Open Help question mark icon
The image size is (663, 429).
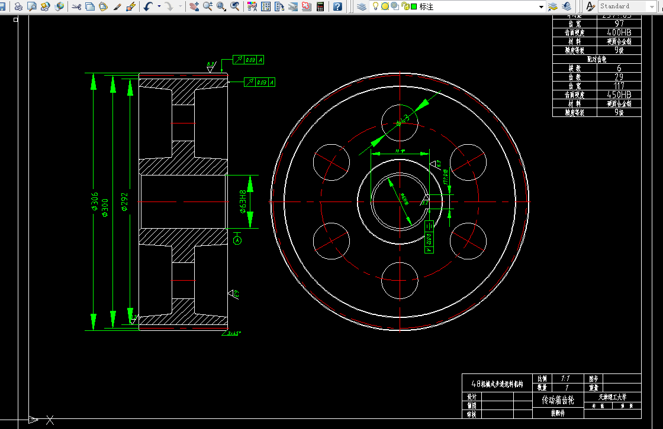pyautogui.click(x=337, y=6)
